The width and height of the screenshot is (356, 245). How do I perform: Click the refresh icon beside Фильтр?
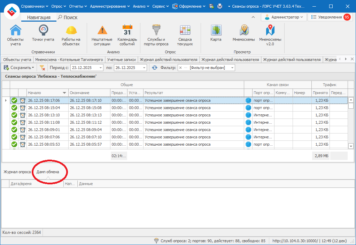tap(155, 68)
